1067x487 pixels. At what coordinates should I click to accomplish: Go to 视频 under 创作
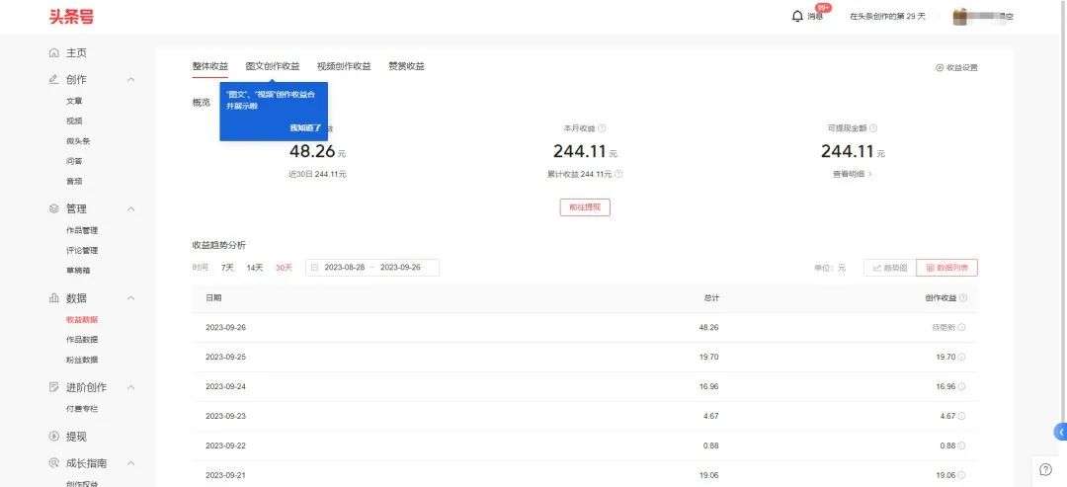pos(74,122)
